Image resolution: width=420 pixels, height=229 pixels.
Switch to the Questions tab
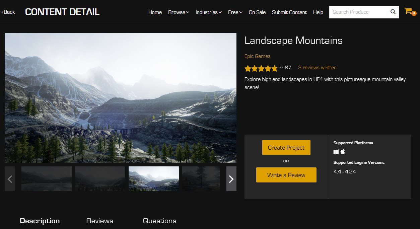159,221
